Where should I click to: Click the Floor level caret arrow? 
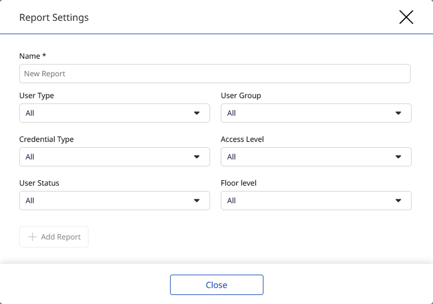pos(398,201)
